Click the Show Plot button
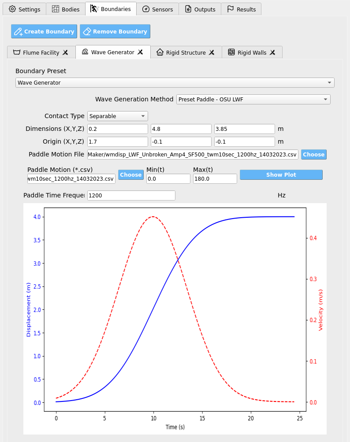 [281, 175]
